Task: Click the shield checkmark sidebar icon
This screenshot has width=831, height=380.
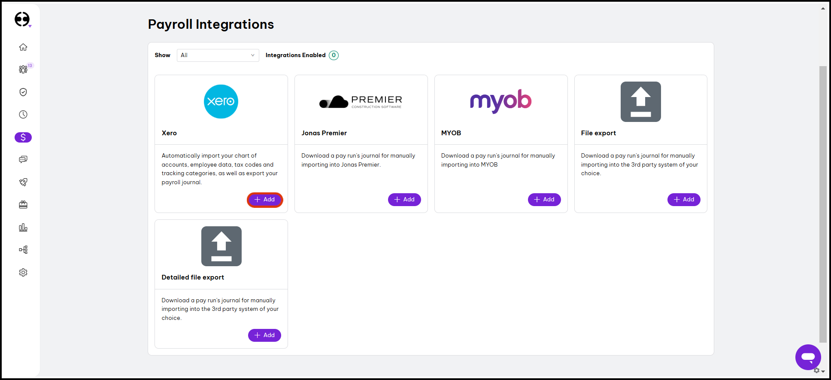Action: (23, 92)
